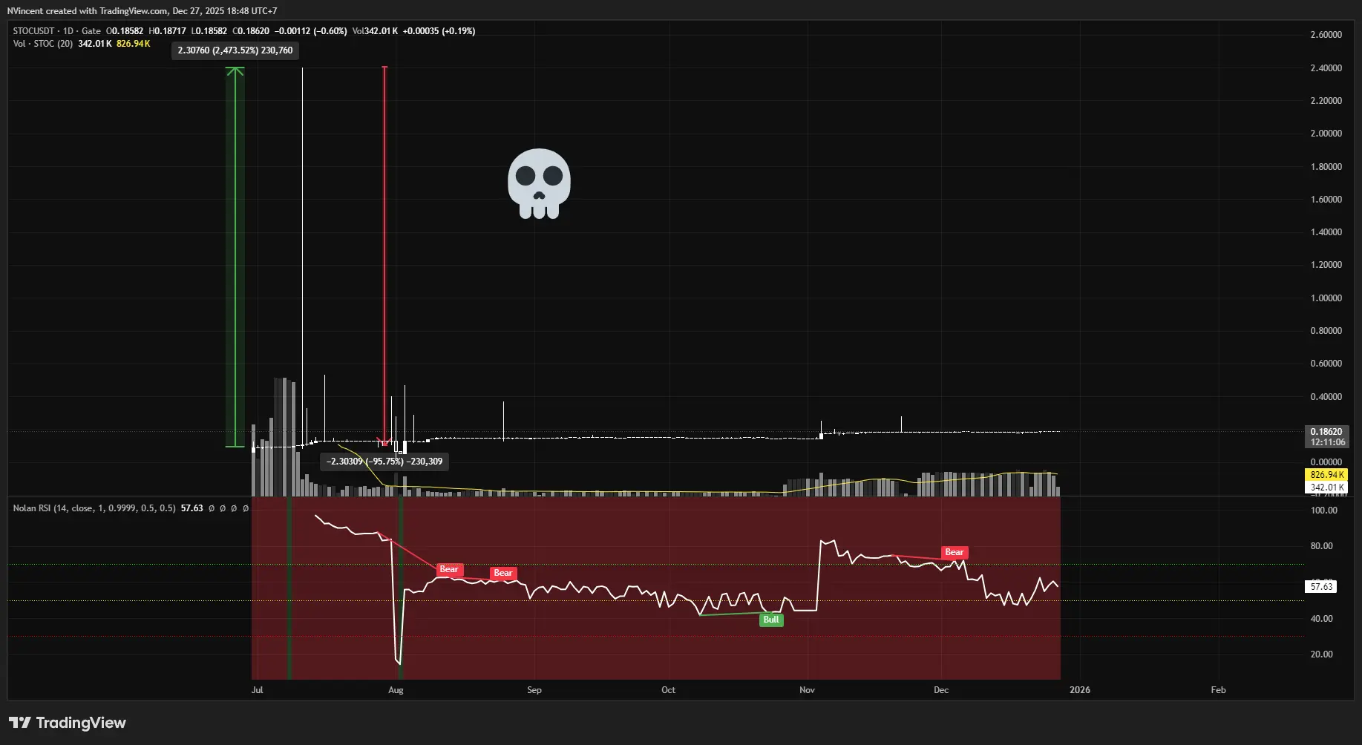
Task: Click the yellow 826.94K value in volume legend
Action: (x=134, y=44)
